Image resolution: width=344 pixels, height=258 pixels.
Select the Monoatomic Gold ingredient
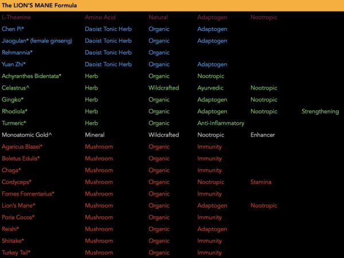[x=28, y=135]
